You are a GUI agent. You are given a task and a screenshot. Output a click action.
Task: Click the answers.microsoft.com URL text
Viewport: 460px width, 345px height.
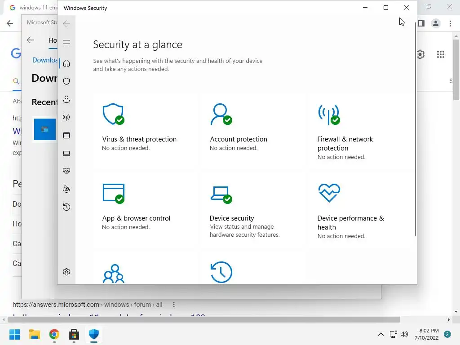(88, 305)
